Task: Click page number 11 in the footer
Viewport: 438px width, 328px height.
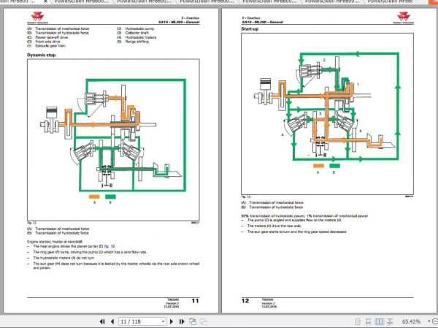Action: [x=195, y=301]
